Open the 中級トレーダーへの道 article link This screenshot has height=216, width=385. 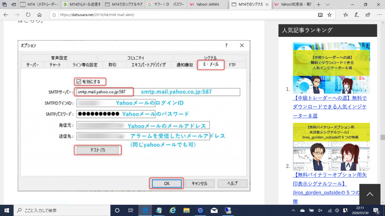tap(330, 107)
